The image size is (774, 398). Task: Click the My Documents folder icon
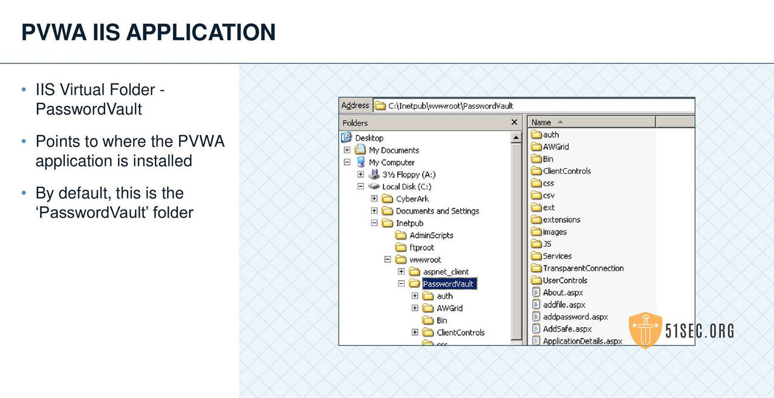360,150
